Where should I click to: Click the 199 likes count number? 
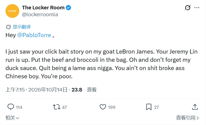pos(112,107)
